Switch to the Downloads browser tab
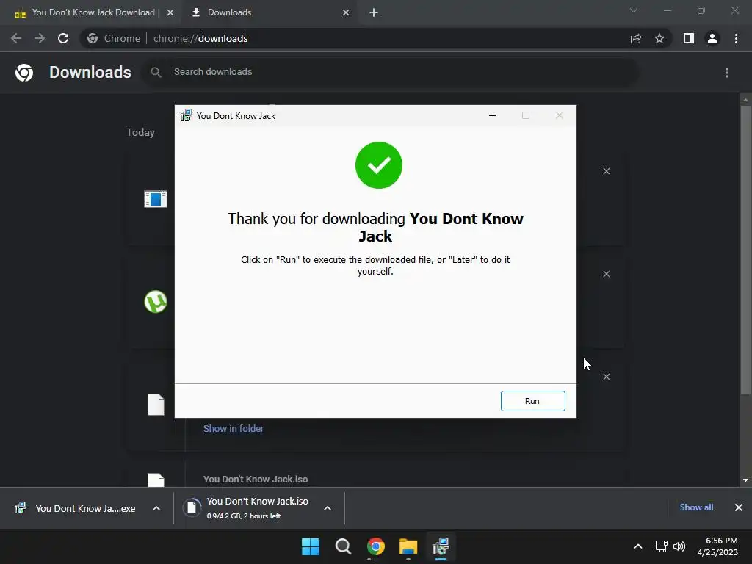 tap(229, 12)
